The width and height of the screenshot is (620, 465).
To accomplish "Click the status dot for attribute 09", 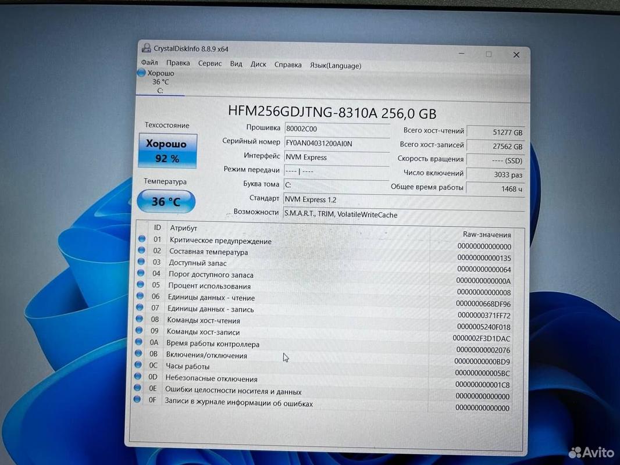I will coord(139,330).
